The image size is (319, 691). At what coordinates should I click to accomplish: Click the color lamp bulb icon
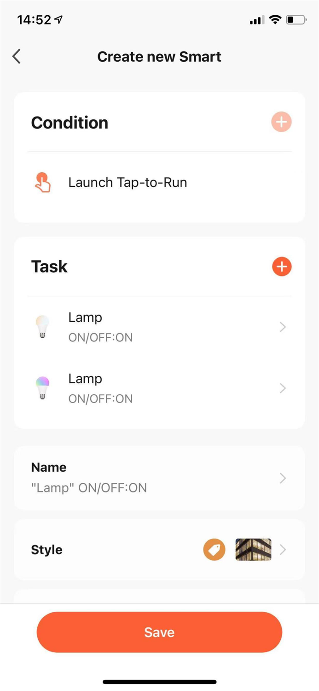pos(42,388)
